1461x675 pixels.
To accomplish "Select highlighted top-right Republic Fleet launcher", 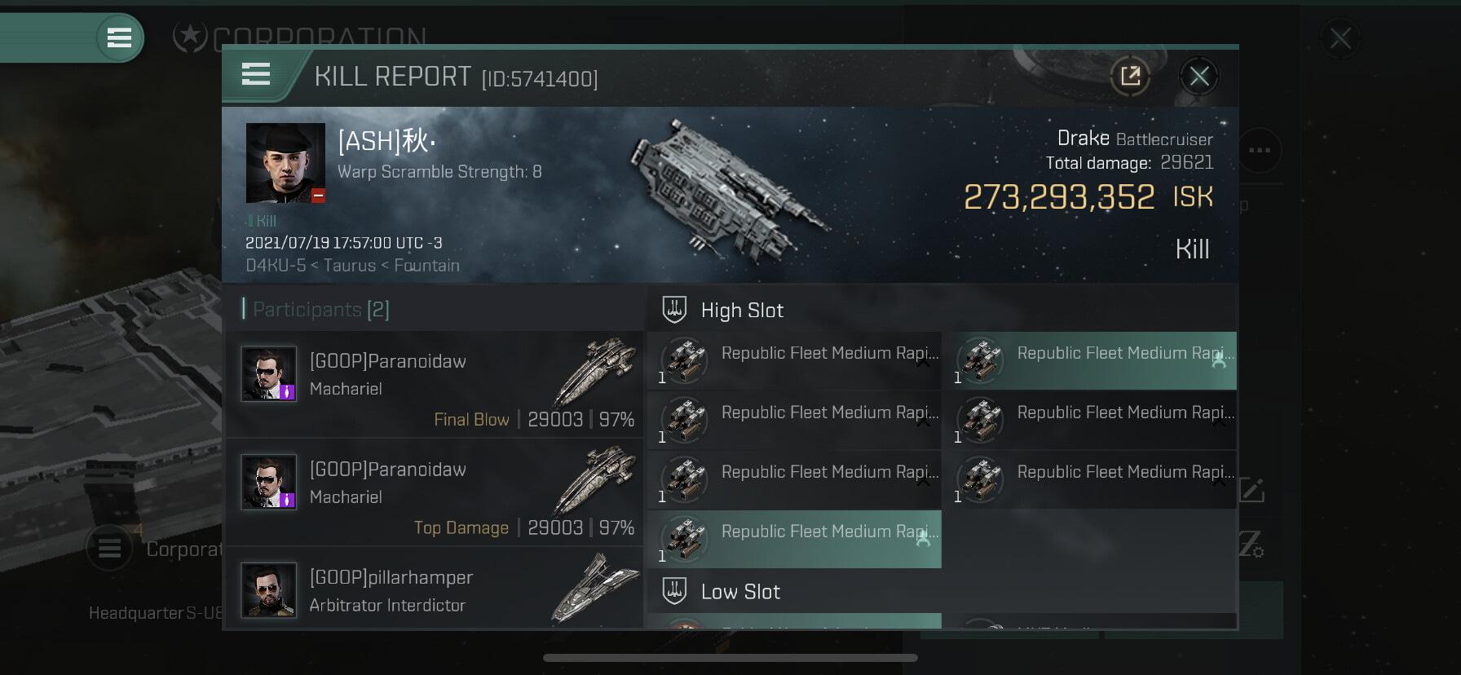I will pos(1092,360).
